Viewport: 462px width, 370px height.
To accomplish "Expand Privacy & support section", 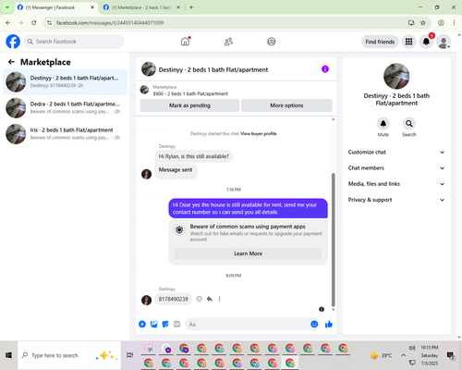I will (x=396, y=200).
